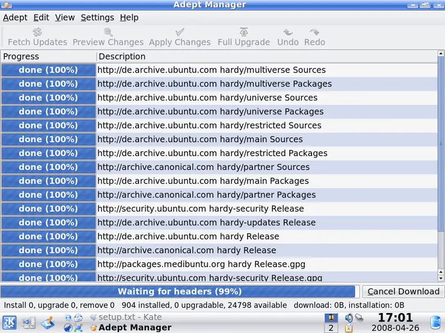Click the Fetch Updates toolbar icon
The width and height of the screenshot is (445, 333).
(37, 32)
